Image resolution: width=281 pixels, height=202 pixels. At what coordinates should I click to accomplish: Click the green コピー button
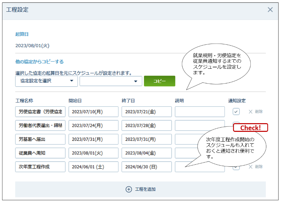pyautogui.click(x=159, y=81)
